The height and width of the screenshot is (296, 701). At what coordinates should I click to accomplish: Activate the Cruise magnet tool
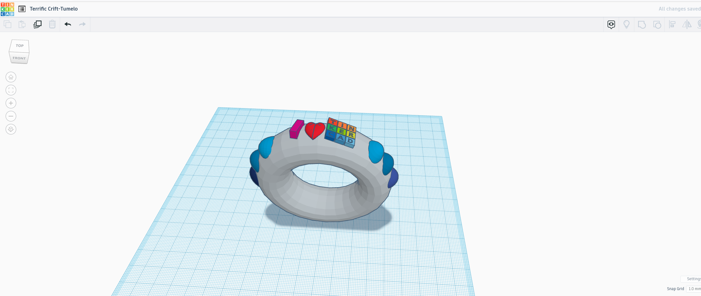pos(699,25)
